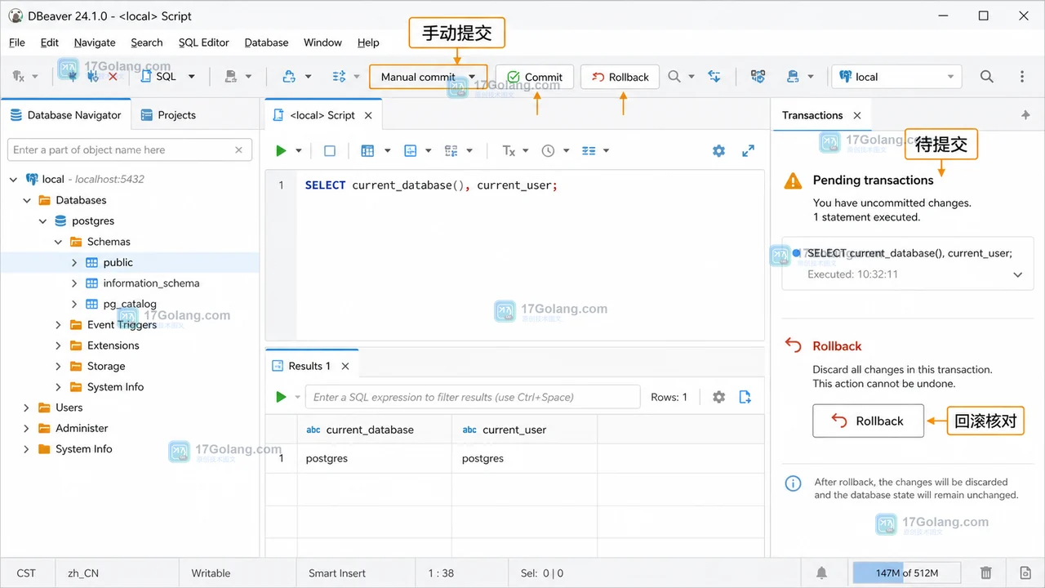Click the format SQL list icon
The height and width of the screenshot is (588, 1045).
coord(589,150)
